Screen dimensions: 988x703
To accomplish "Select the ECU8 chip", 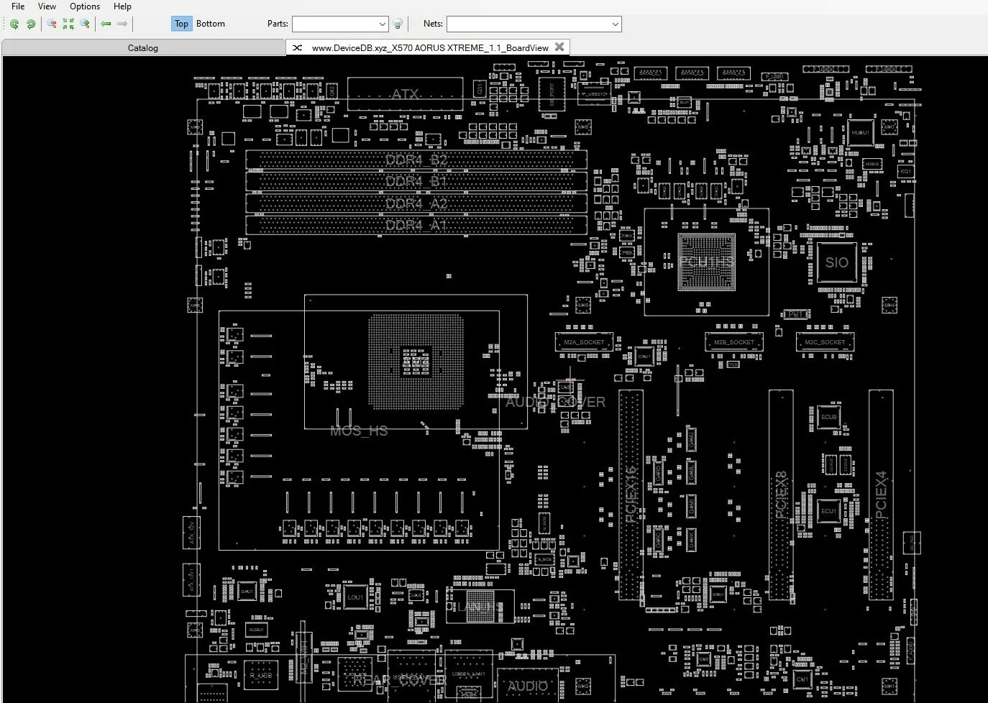I will 829,417.
